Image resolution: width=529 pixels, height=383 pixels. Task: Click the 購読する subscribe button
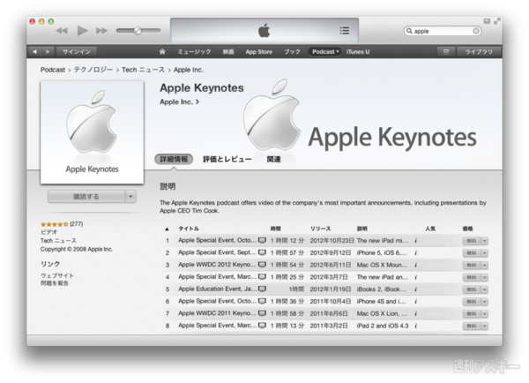point(86,197)
